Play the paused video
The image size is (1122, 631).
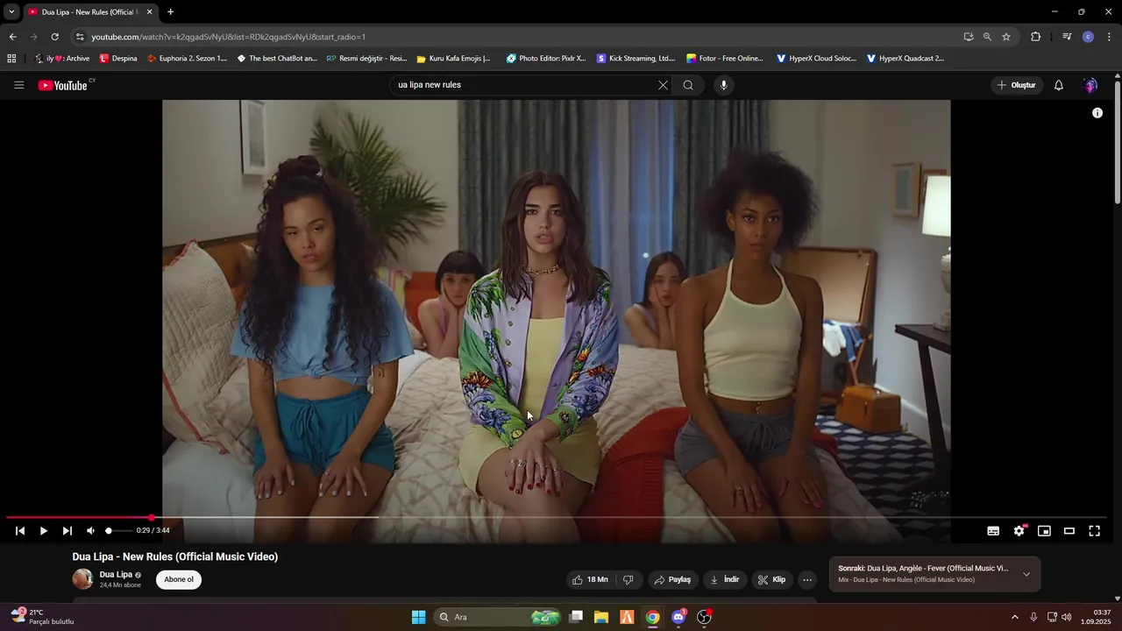(43, 530)
